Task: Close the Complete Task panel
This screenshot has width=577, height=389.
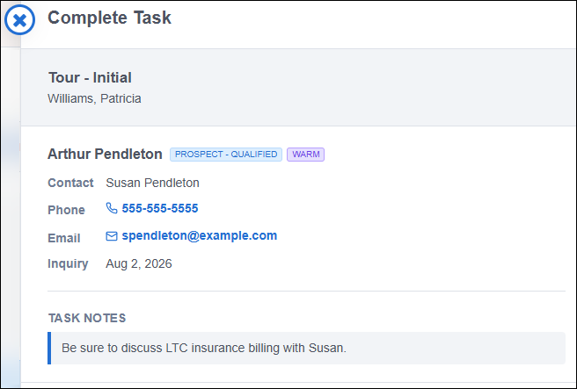Action: [20, 20]
